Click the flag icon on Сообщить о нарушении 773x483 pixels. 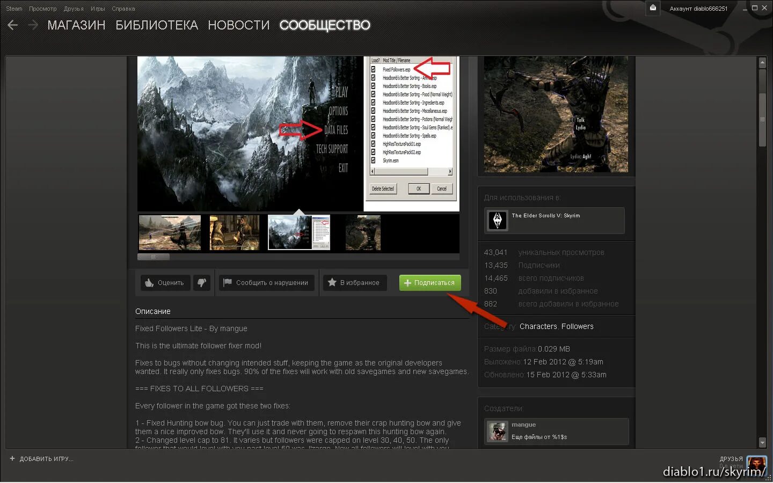coord(228,282)
